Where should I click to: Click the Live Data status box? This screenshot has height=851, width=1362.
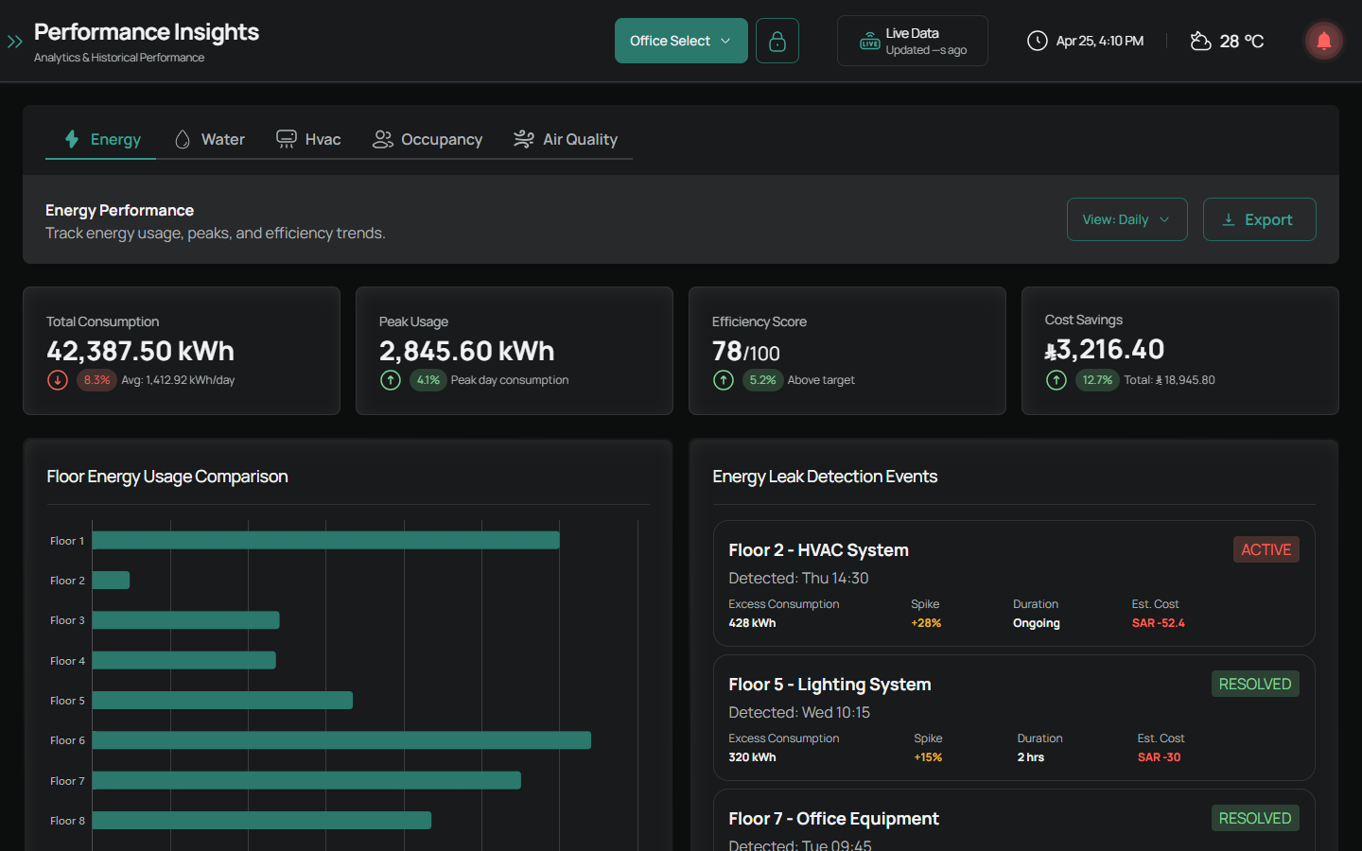tap(913, 41)
